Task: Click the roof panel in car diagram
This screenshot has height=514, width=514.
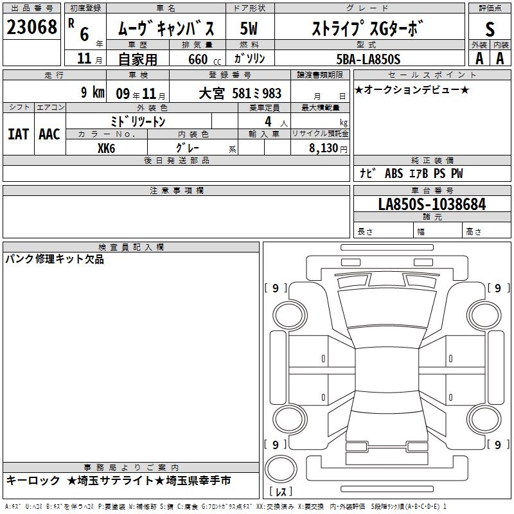Action: 387,370
